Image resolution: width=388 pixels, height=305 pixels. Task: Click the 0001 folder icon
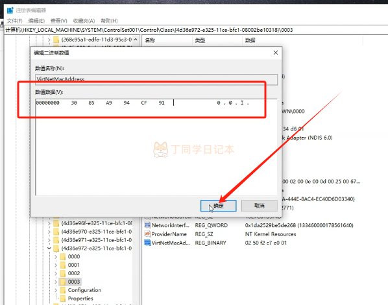pyautogui.click(x=63, y=265)
